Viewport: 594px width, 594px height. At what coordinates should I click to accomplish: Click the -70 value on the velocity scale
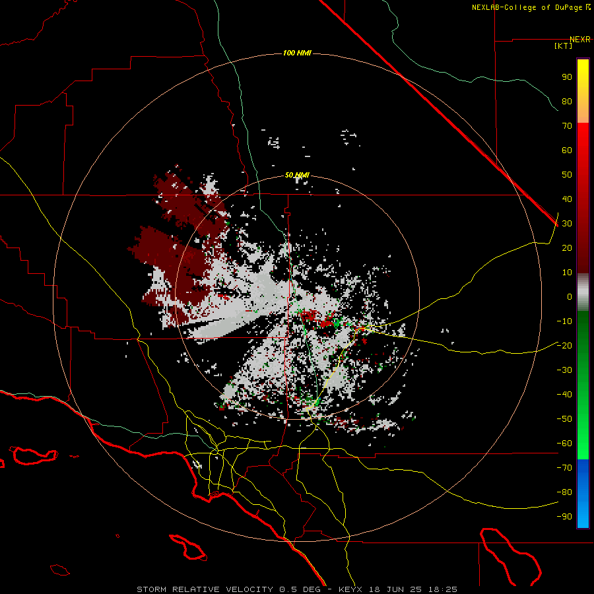[564, 468]
